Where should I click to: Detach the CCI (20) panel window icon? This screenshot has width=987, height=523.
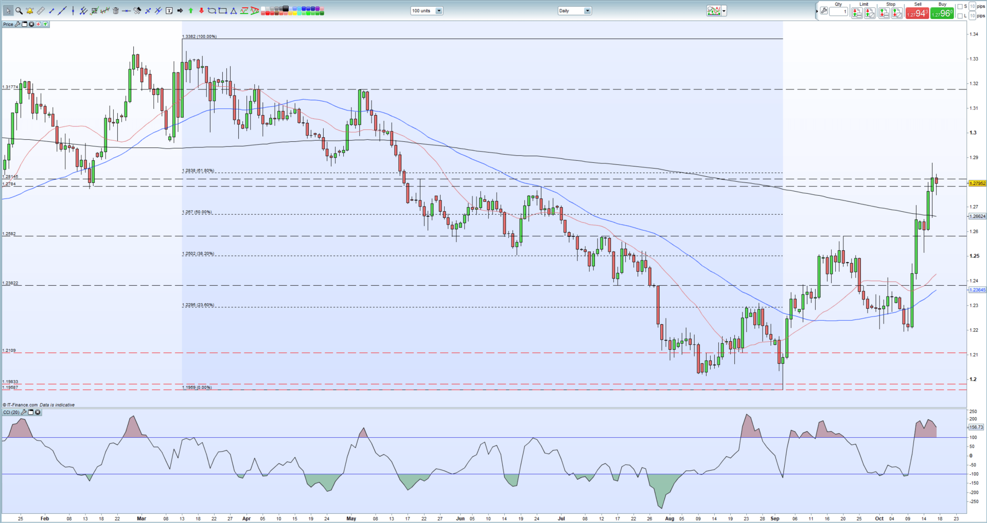(30, 412)
